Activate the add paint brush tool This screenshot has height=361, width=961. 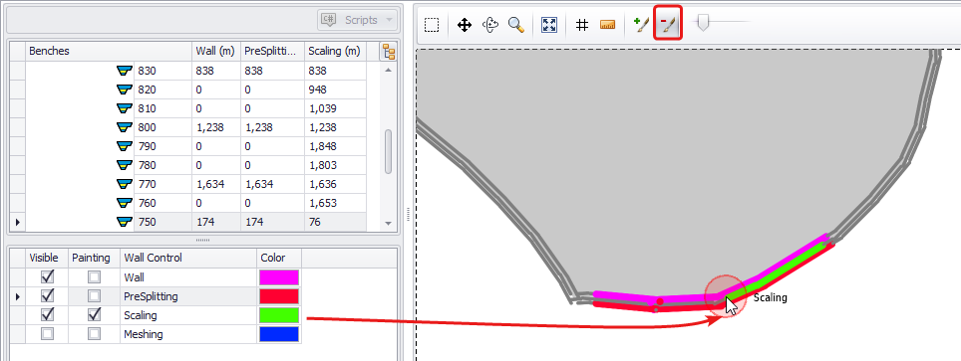[x=641, y=25]
